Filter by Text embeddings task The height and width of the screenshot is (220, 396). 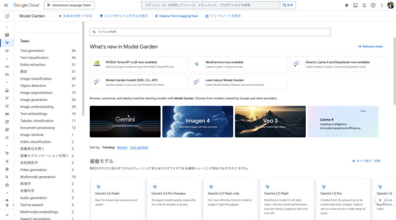coord(48,114)
